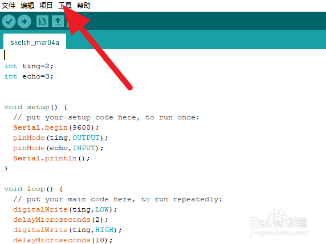Click the 'Serial.begin(9600);' line
This screenshot has width=326, height=244.
(x=56, y=127)
